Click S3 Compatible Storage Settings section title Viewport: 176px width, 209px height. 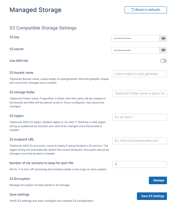tap(43, 28)
